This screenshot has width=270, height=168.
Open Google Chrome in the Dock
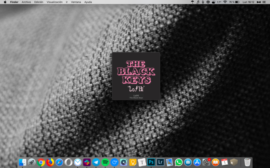click(41, 162)
